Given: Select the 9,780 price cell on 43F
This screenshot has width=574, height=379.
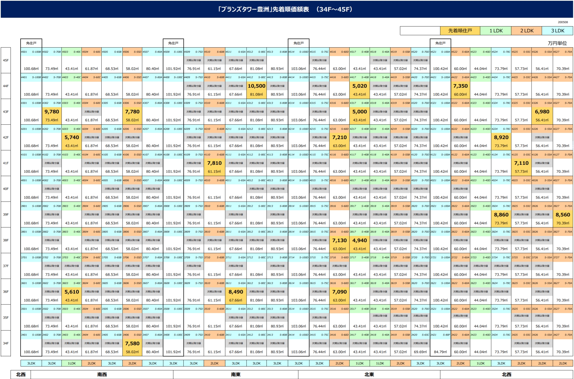Looking at the screenshot, I should 52,112.
